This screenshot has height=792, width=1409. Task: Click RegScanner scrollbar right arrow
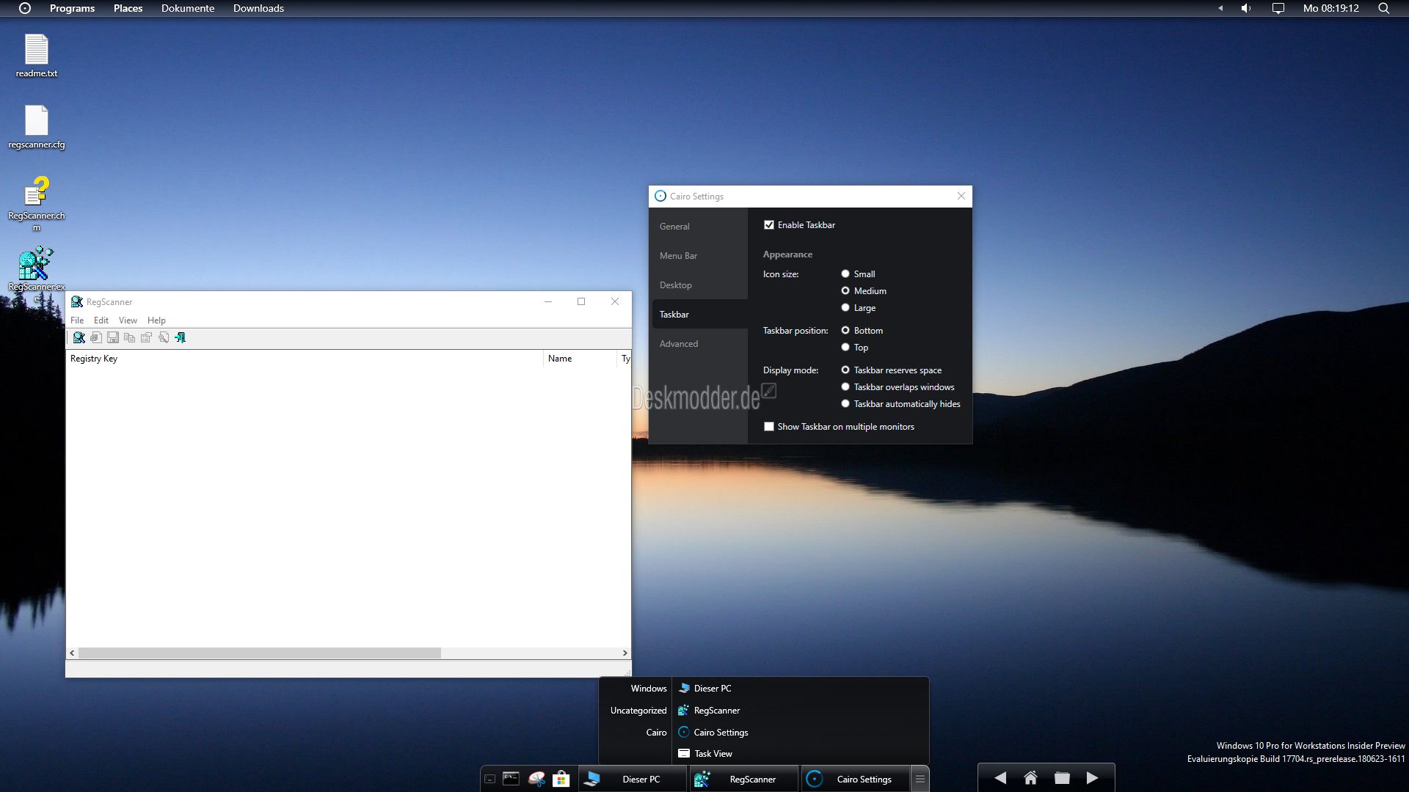625,653
